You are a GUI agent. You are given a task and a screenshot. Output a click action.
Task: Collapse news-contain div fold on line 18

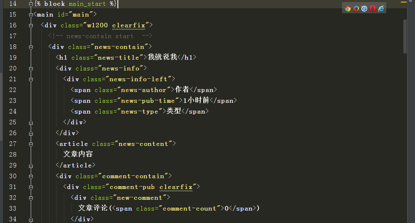pyautogui.click(x=31, y=47)
